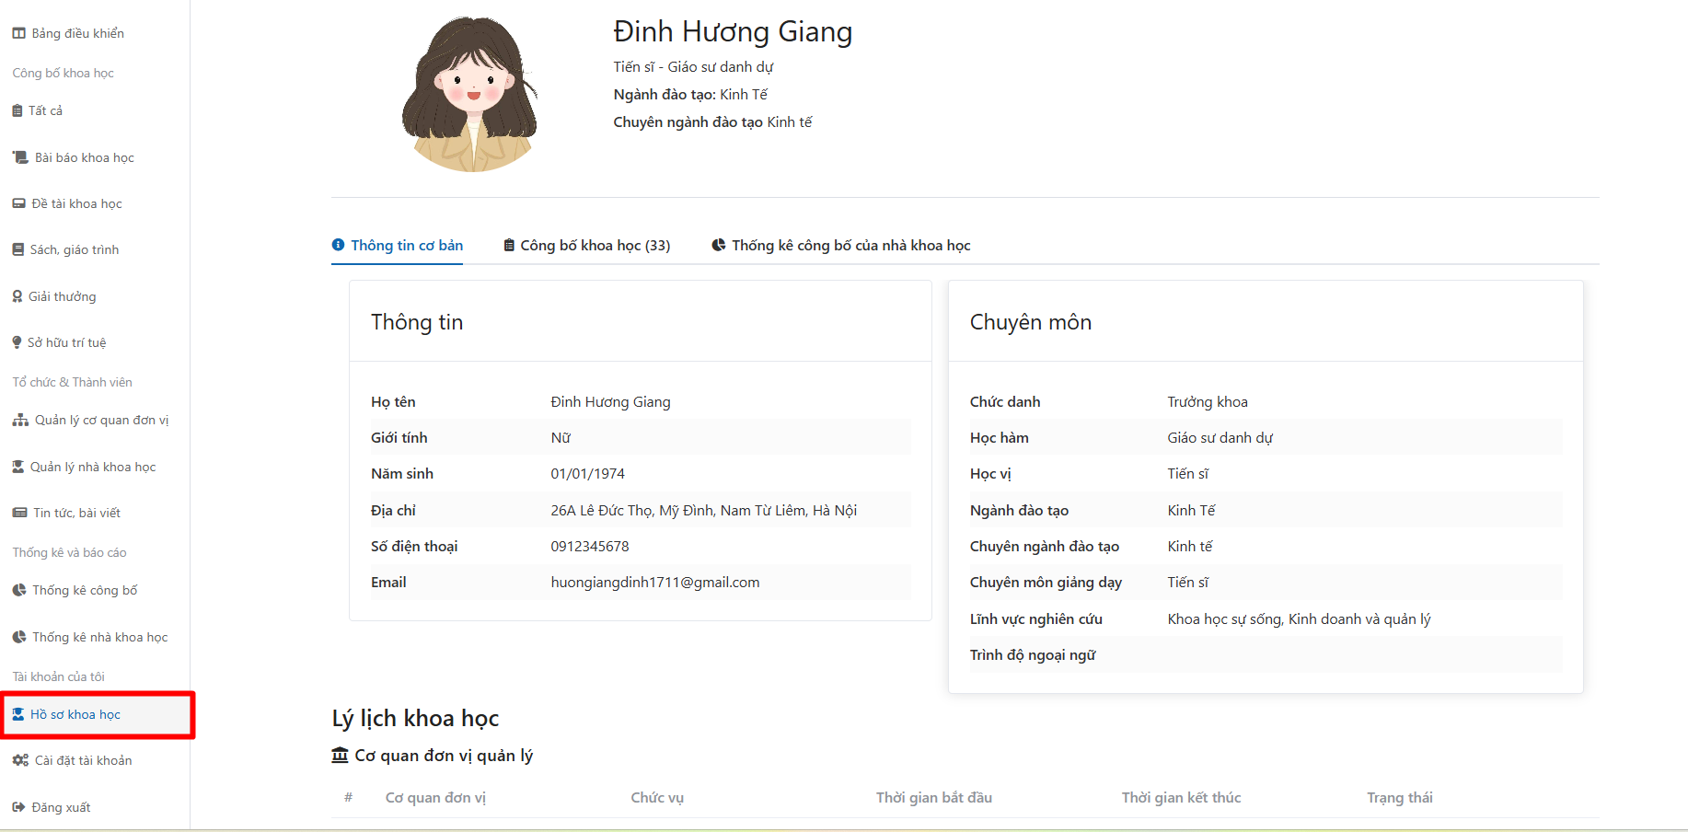Click the Đăng xuất logout icon
1688x832 pixels.
18,807
